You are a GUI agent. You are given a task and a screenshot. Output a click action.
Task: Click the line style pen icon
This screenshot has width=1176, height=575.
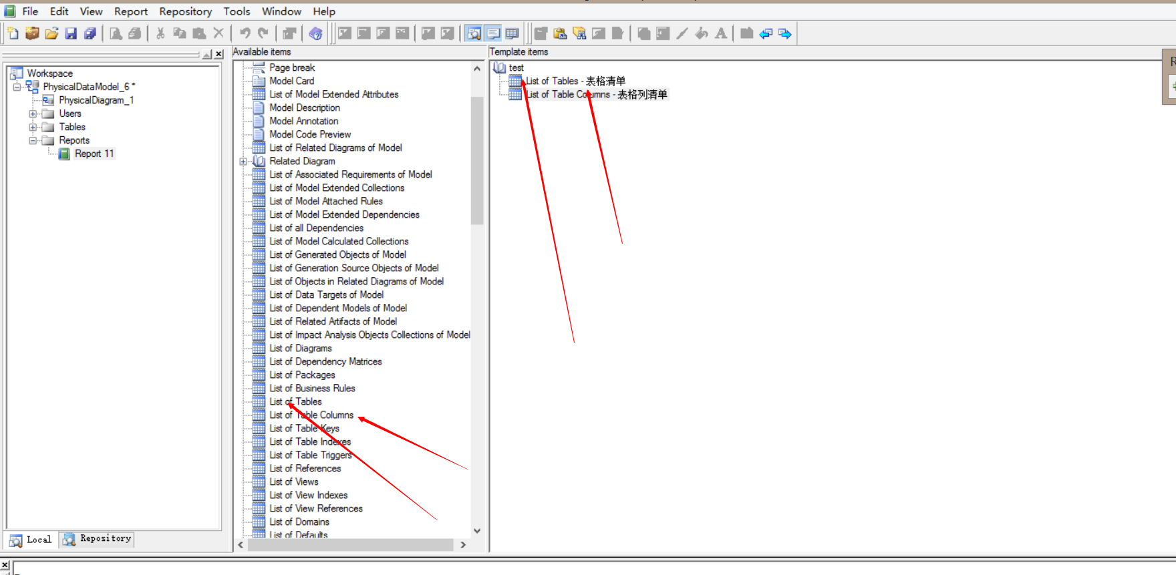click(x=682, y=33)
